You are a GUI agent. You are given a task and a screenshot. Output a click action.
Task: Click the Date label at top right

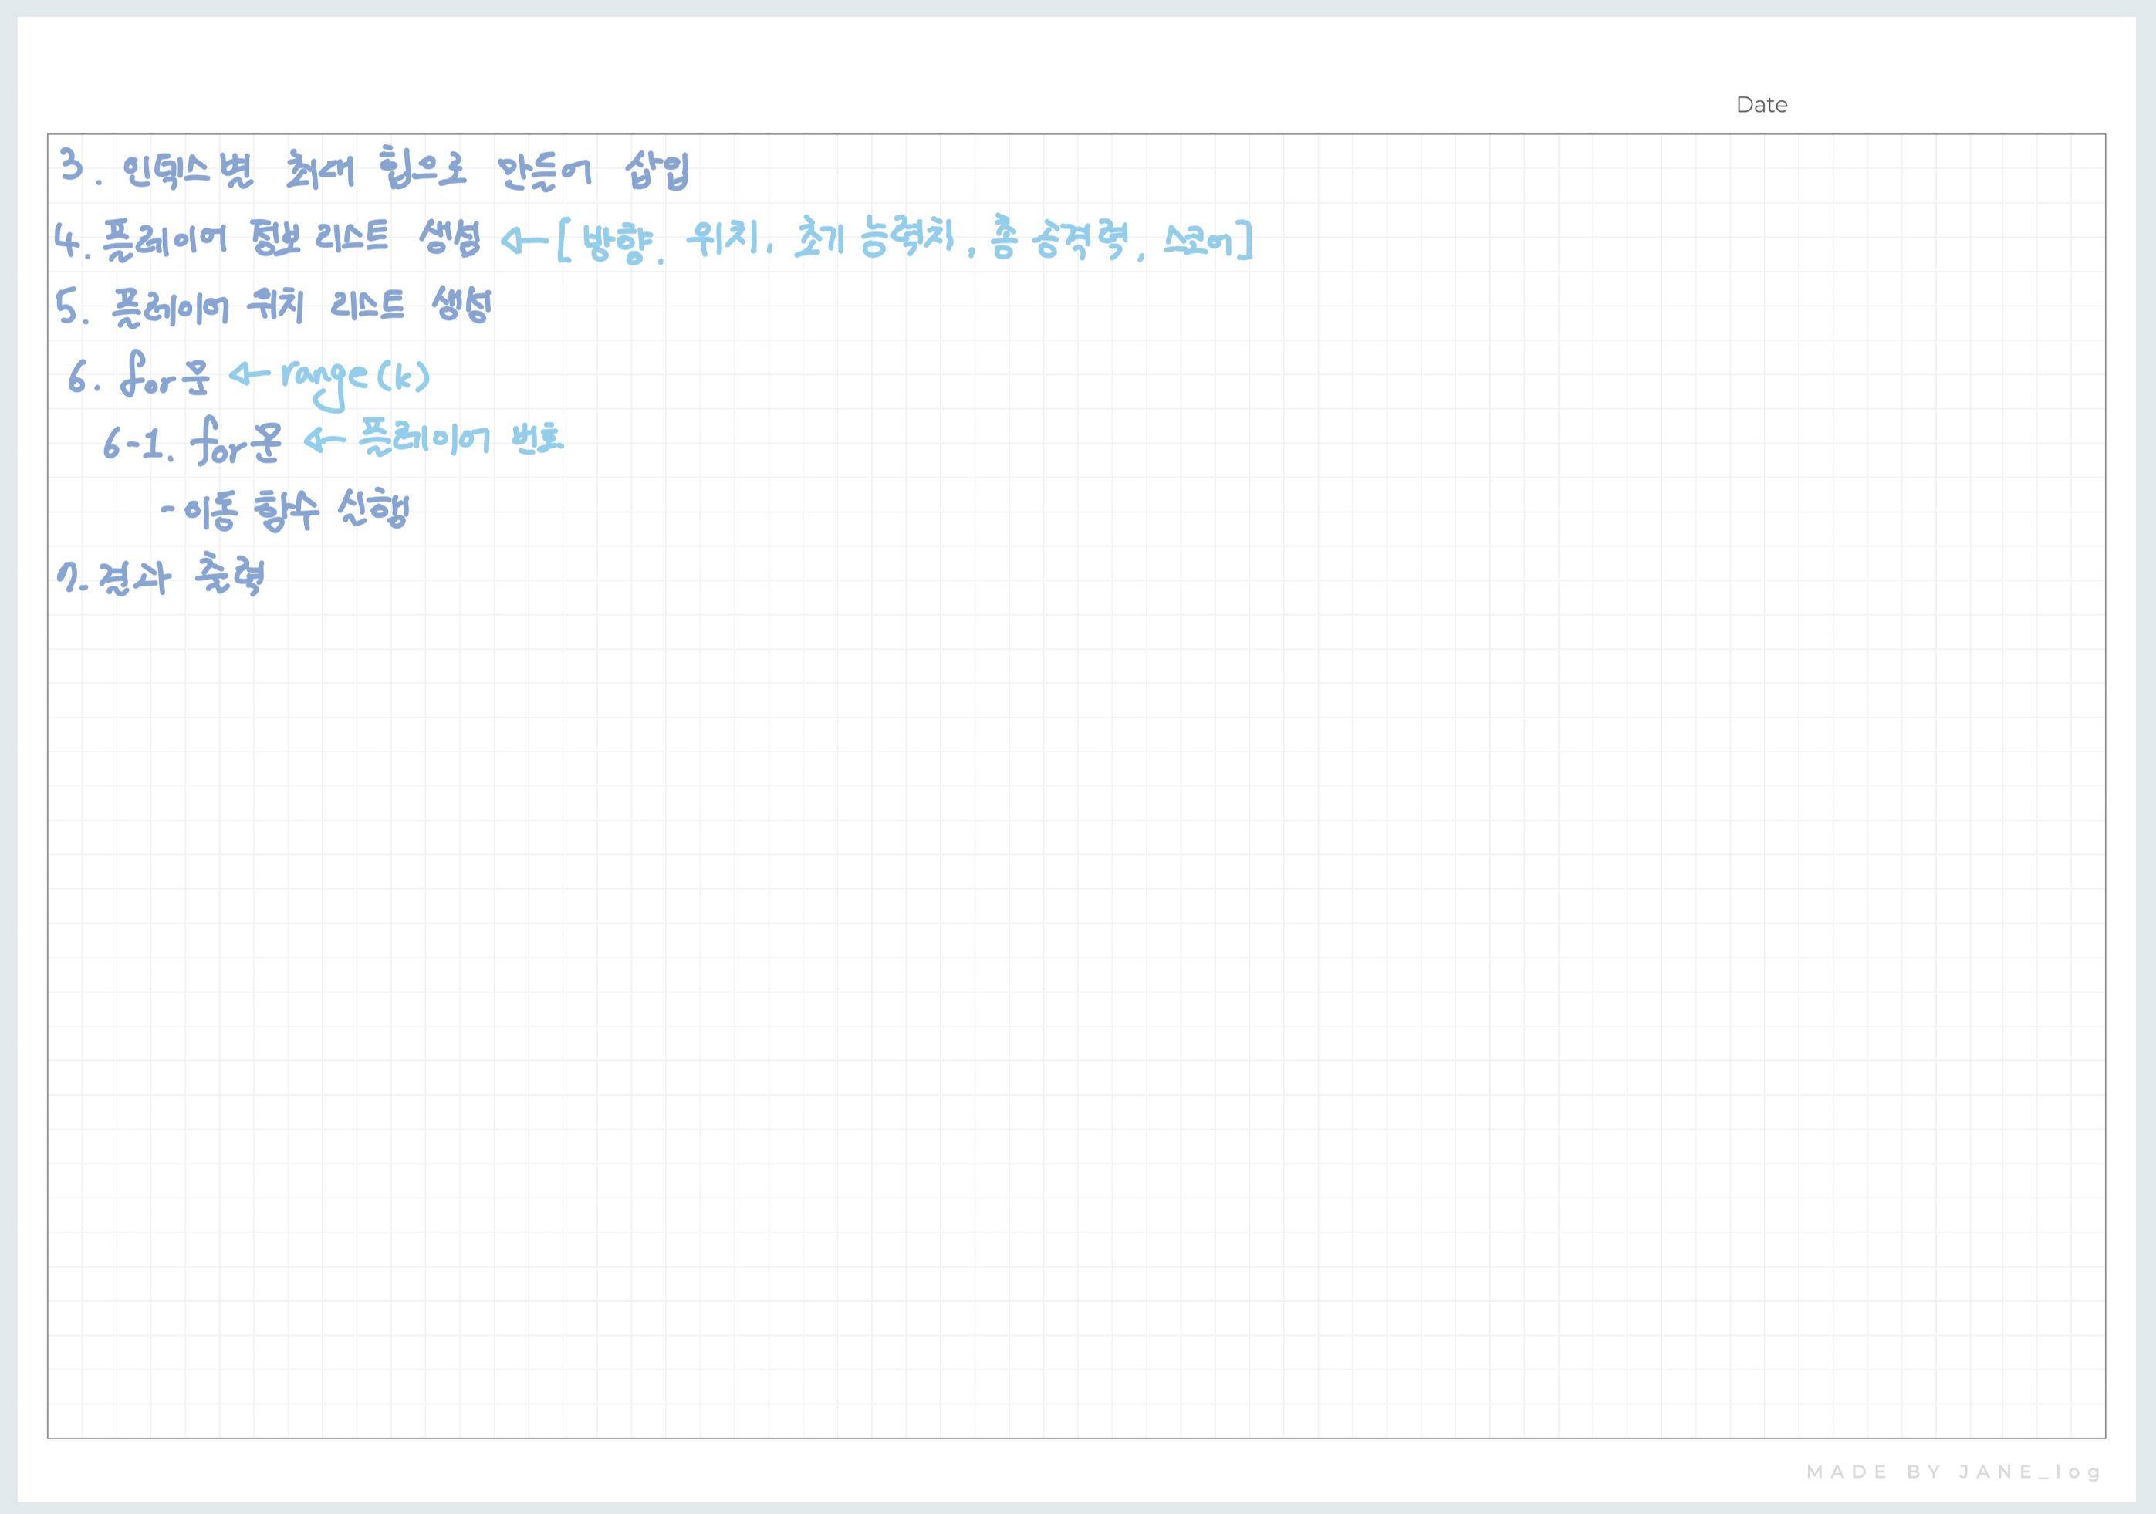(1761, 105)
